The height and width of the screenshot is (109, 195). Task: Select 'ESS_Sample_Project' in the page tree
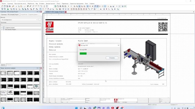click(10, 30)
